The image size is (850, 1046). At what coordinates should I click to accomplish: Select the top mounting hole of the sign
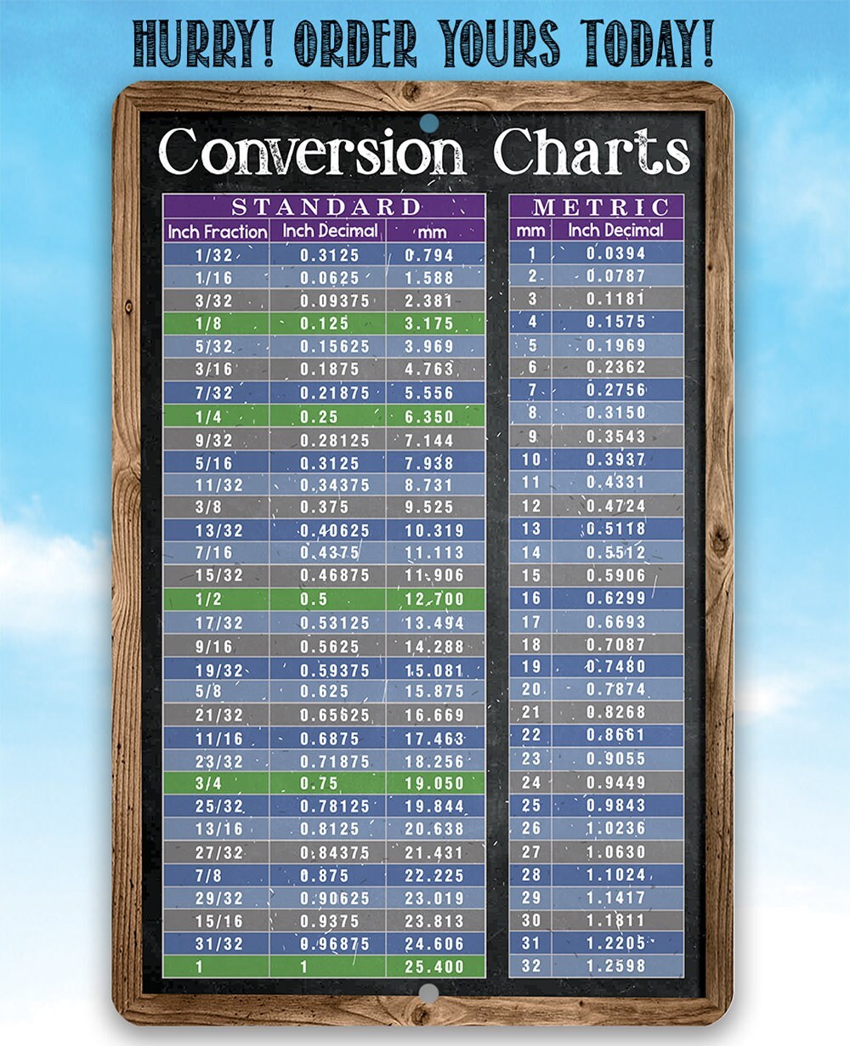(431, 125)
